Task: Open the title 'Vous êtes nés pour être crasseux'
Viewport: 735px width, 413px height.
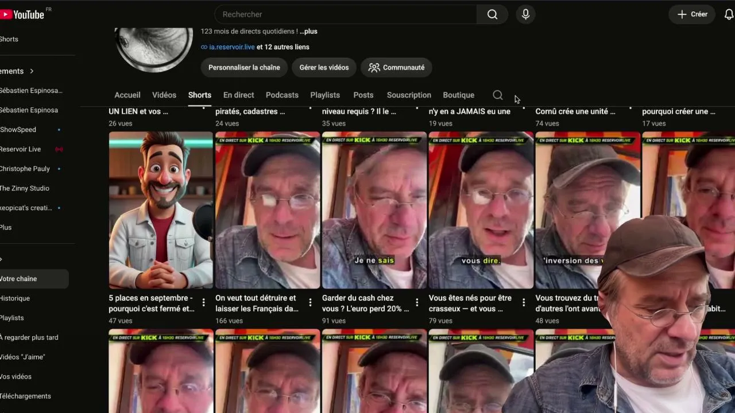Action: click(x=470, y=303)
